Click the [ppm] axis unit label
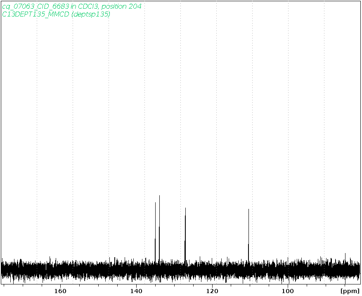 tap(350, 291)
